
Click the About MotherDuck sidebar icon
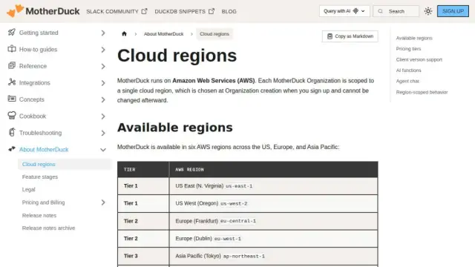click(12, 148)
